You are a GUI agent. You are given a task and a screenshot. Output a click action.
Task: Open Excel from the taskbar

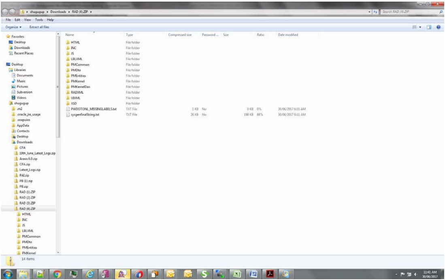pos(237,274)
